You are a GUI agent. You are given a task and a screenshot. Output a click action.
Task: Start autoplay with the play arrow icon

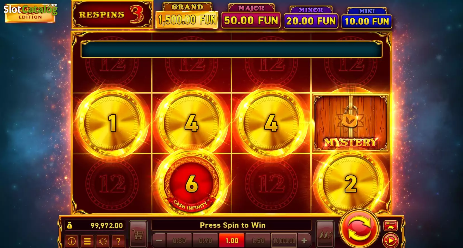tap(390, 240)
